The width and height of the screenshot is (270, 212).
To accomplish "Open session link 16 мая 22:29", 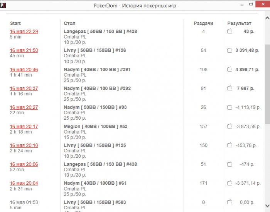I will (24, 32).
